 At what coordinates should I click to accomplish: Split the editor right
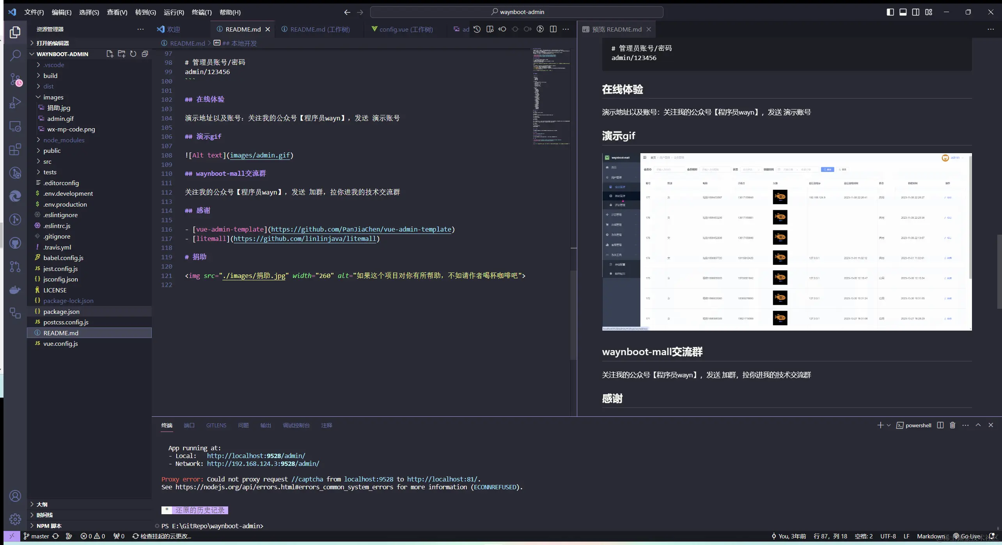pyautogui.click(x=553, y=29)
